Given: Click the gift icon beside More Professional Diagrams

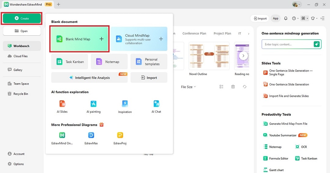Looking at the screenshot, I should point(101,125).
